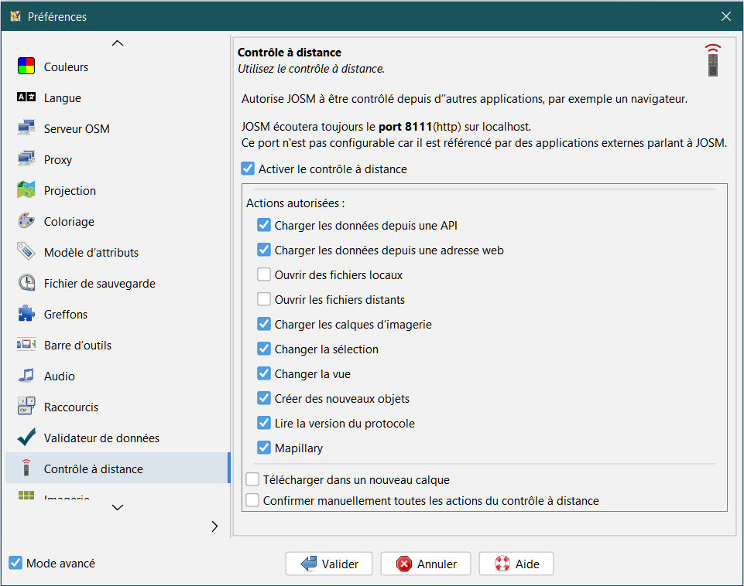The height and width of the screenshot is (586, 744).
Task: Click the Projection map icon
Action: [26, 191]
